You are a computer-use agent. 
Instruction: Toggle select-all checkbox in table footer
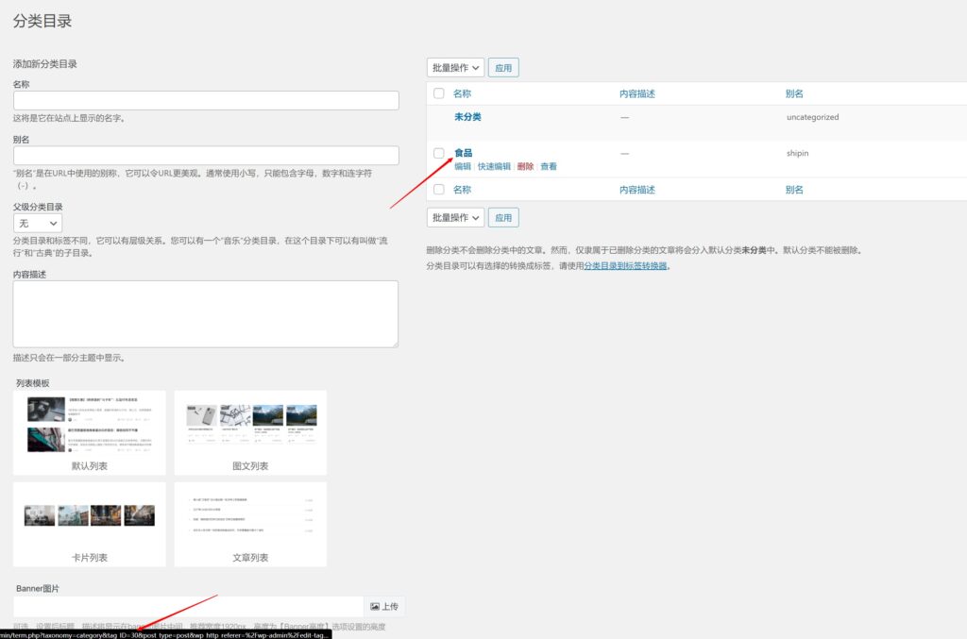pos(438,190)
